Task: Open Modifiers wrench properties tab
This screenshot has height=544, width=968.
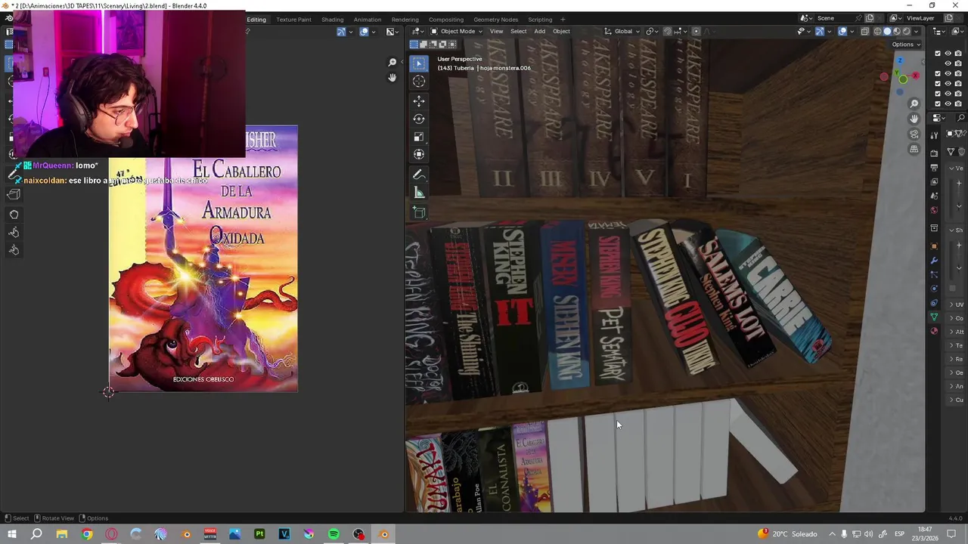Action: (x=934, y=261)
